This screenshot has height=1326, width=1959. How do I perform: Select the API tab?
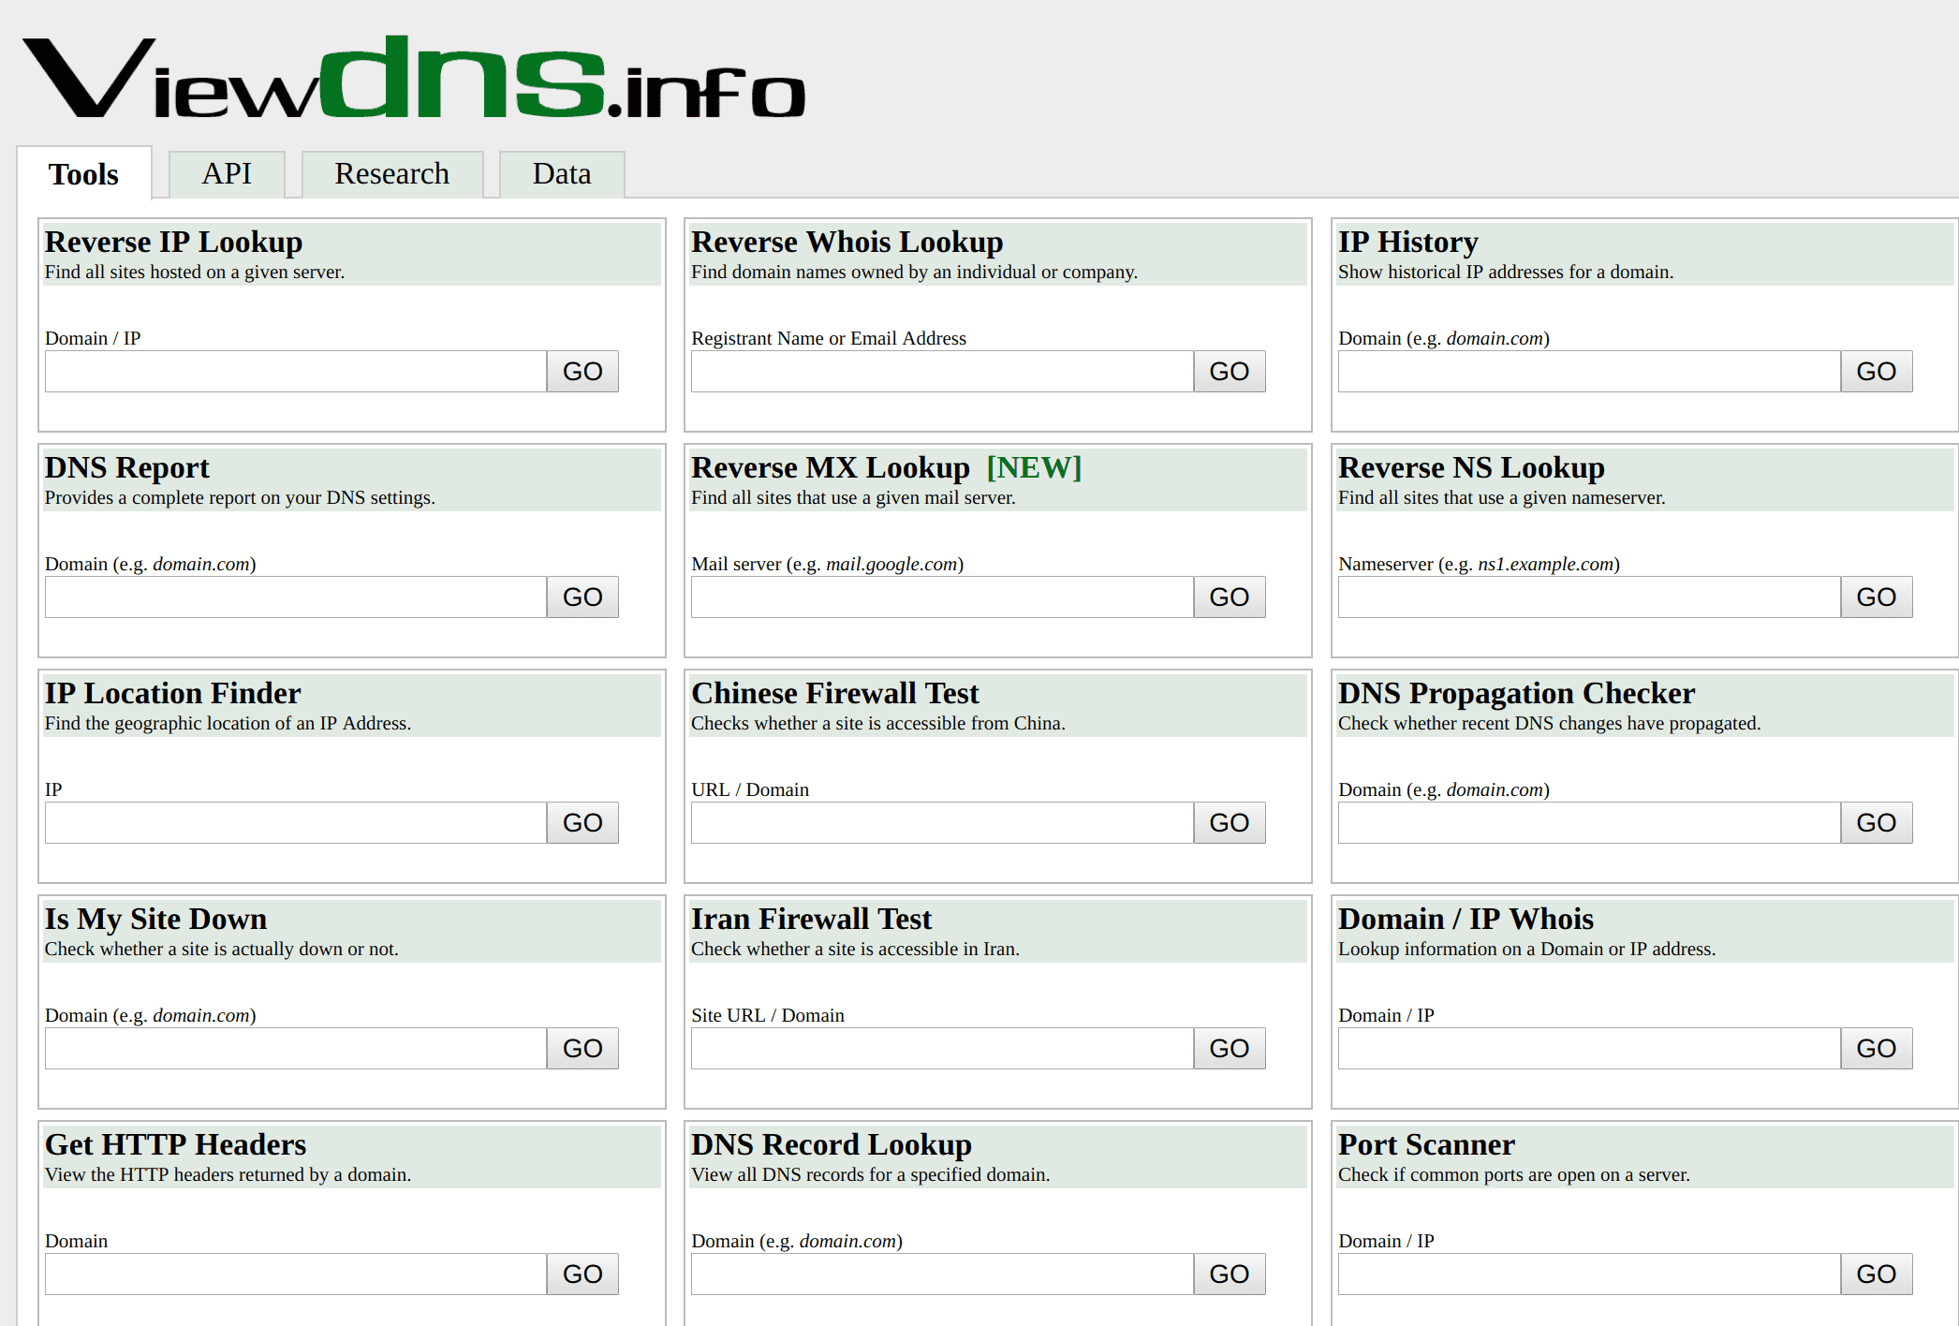(x=227, y=173)
